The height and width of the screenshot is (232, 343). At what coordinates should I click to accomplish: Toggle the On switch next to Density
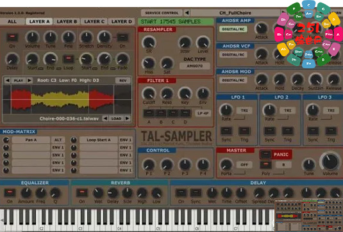click(x=122, y=37)
